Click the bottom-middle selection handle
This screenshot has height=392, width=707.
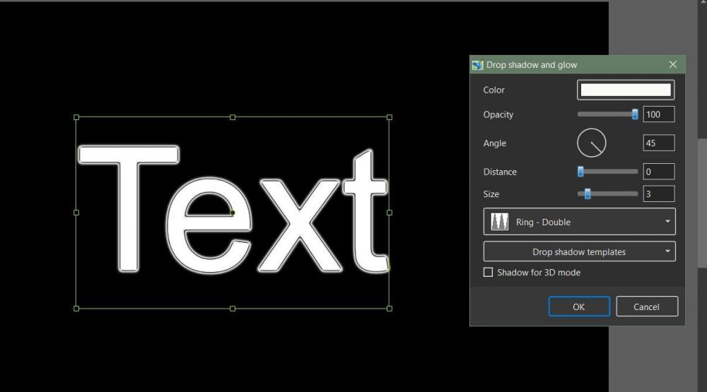pos(233,309)
